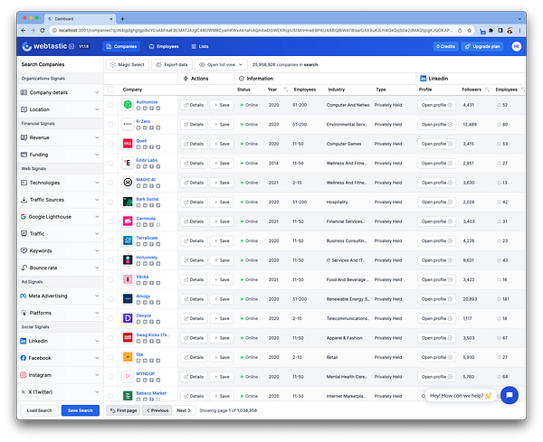Go to Next page
The height and width of the screenshot is (442, 543).
tap(184, 410)
